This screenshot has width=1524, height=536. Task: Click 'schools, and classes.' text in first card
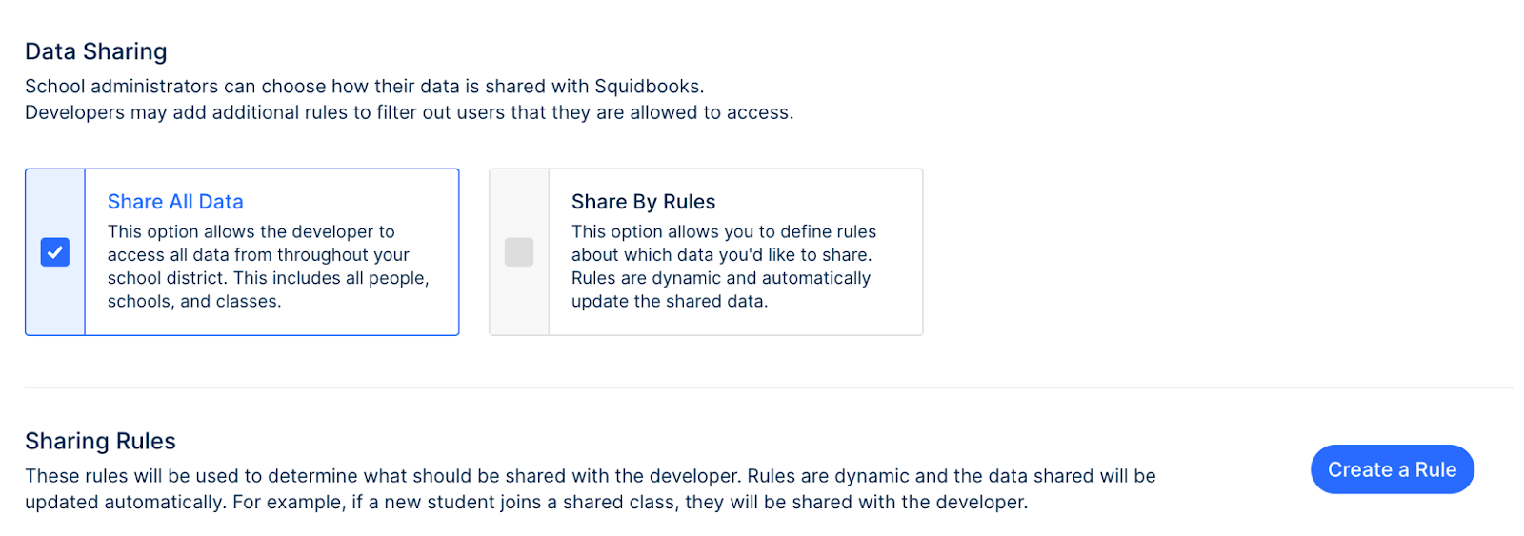point(194,301)
